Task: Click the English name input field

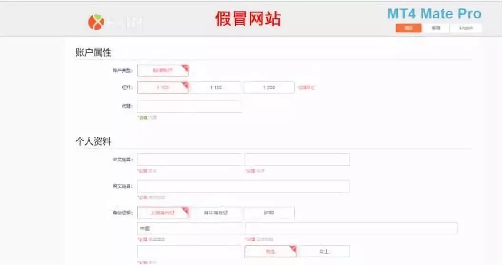Action: 243,186
